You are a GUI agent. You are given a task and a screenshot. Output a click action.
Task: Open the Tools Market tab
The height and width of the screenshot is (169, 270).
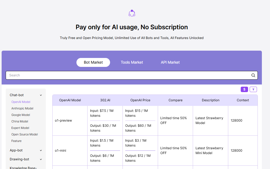(132, 62)
